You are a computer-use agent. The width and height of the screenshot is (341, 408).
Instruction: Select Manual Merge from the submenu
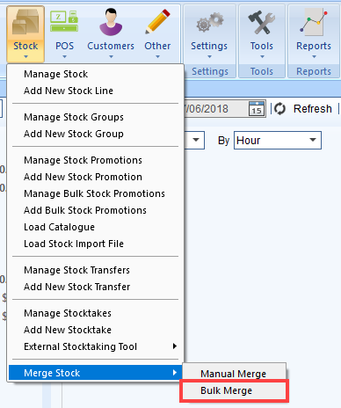coord(234,374)
